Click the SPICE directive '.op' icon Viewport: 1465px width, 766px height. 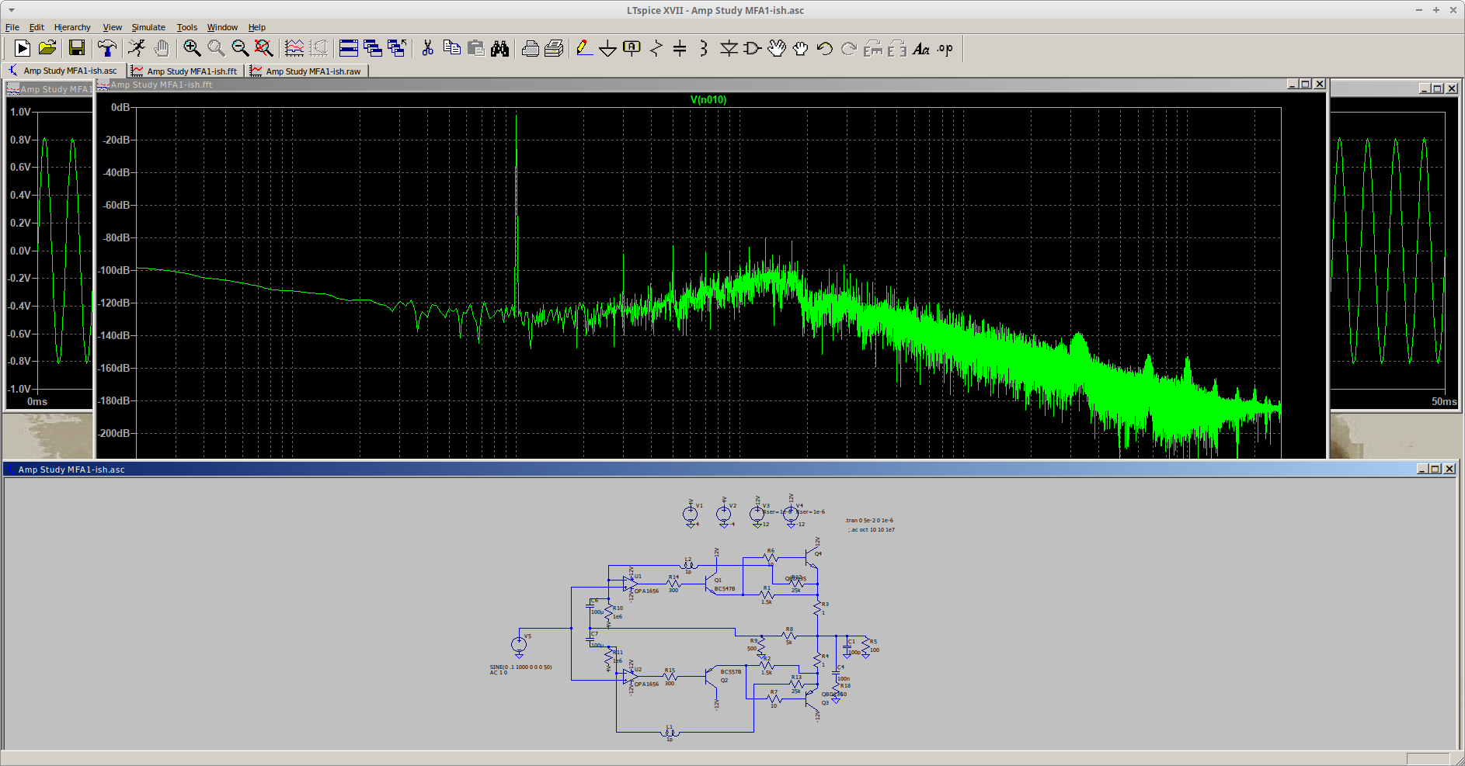945,49
